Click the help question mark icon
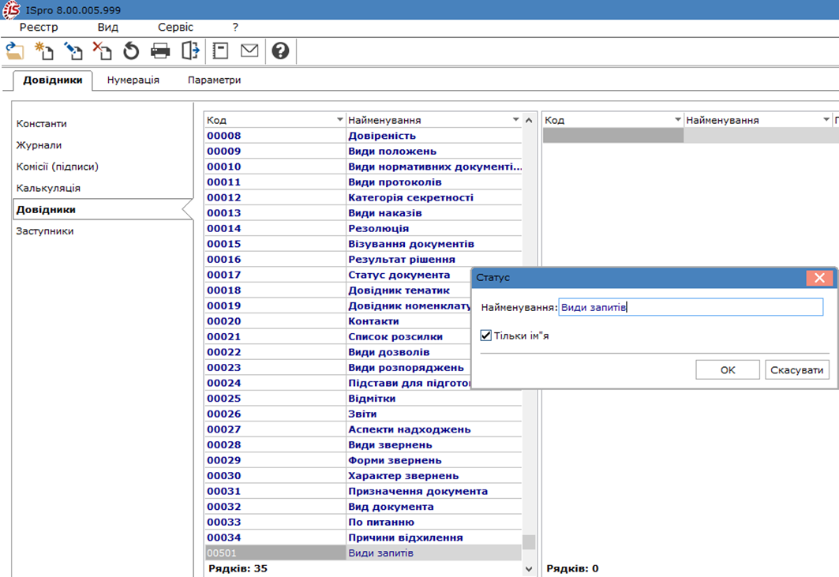Viewport: 839px width, 577px height. click(x=280, y=51)
